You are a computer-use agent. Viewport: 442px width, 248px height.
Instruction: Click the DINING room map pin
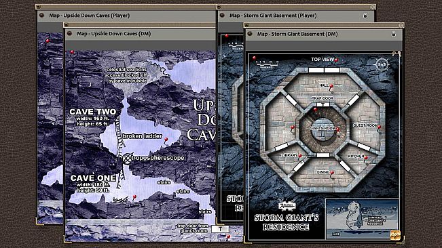coord(332,173)
